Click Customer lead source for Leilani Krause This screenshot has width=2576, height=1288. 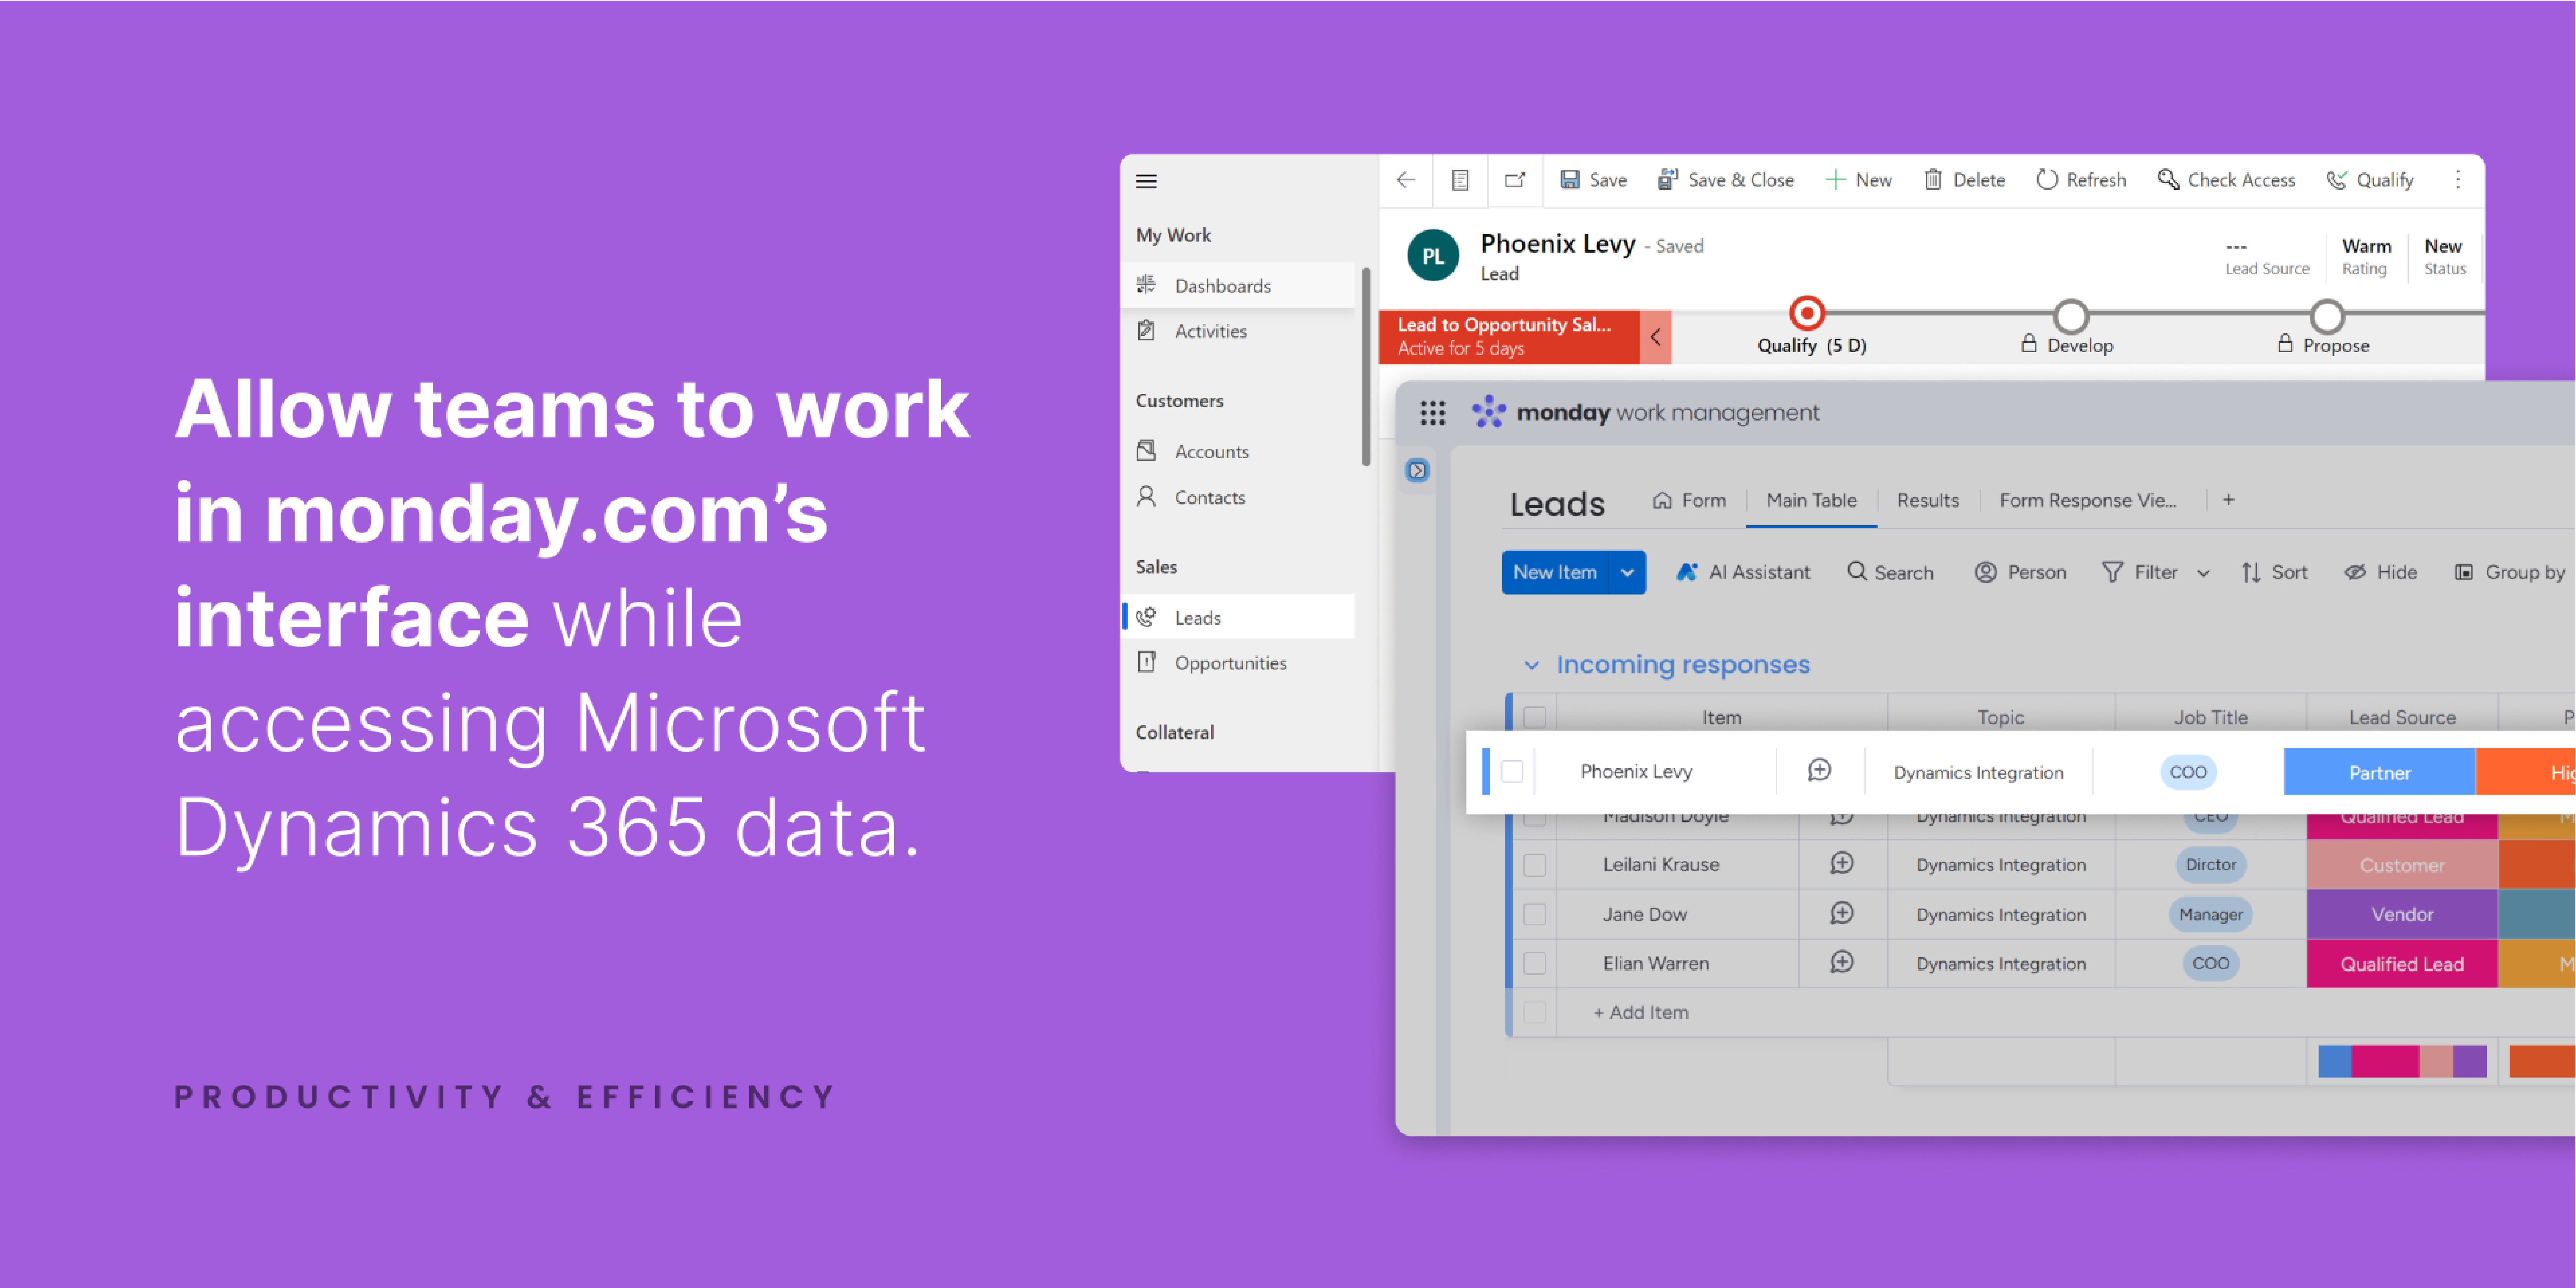coord(2402,865)
